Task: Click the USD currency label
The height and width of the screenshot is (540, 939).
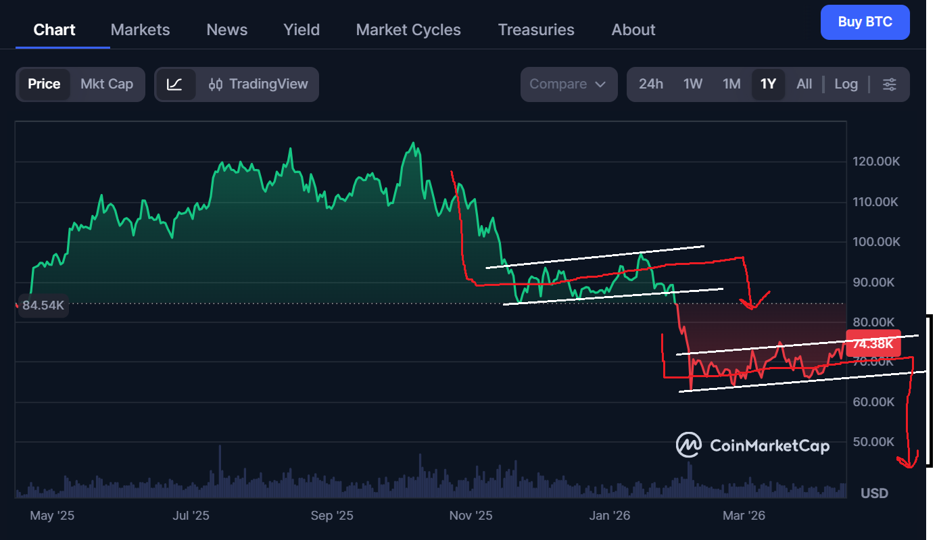Action: tap(874, 493)
